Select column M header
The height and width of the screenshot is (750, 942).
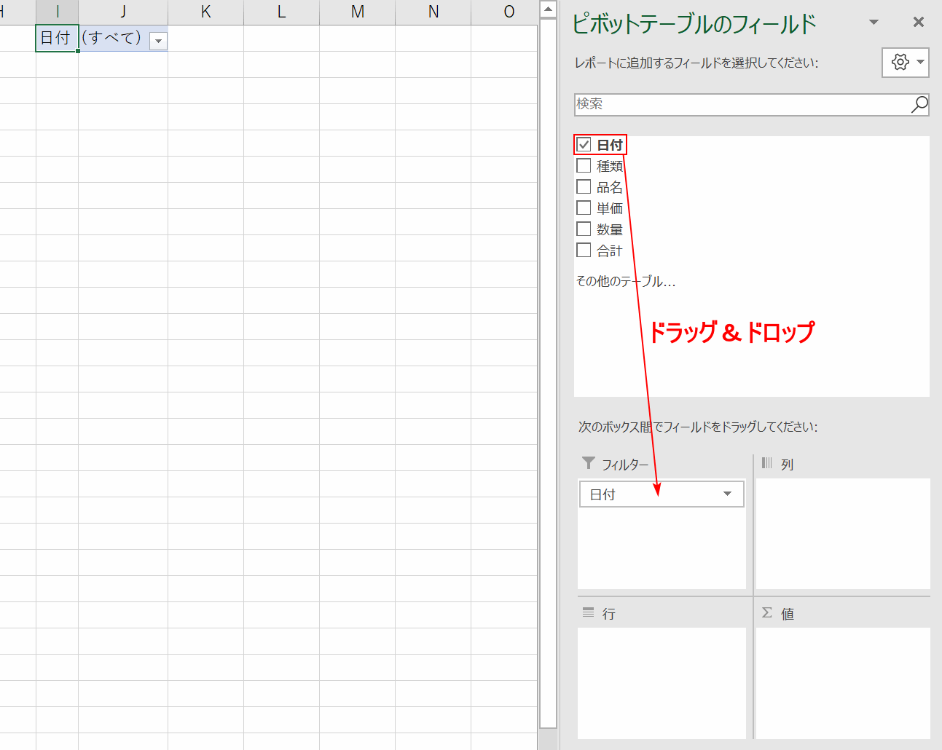coord(357,12)
